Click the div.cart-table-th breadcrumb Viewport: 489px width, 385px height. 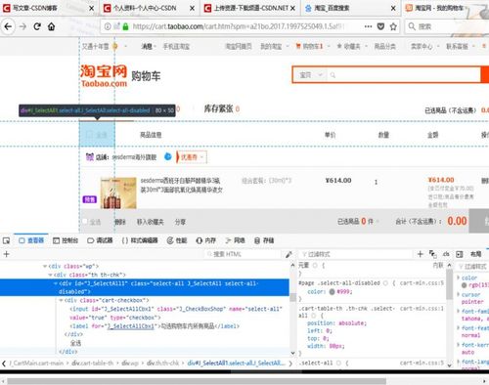(92, 363)
